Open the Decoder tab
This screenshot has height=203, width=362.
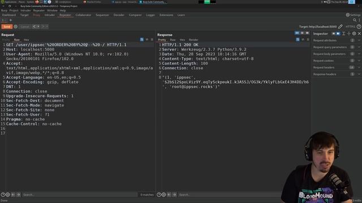pyautogui.click(x=119, y=15)
